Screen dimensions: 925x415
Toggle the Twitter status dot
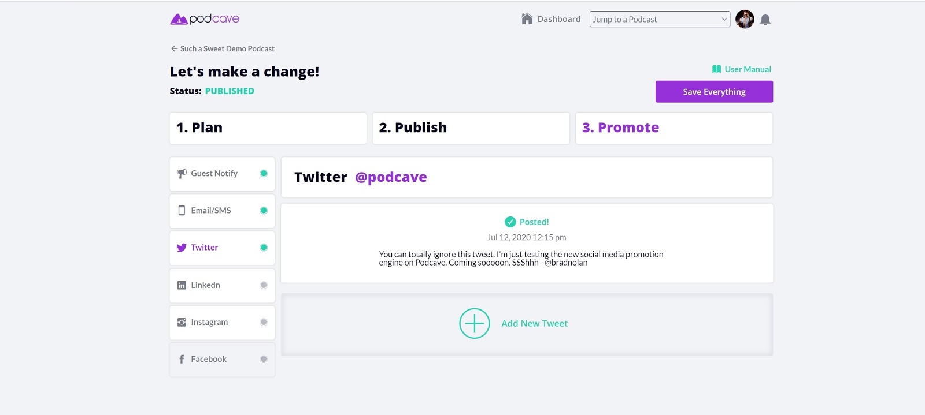(x=264, y=248)
